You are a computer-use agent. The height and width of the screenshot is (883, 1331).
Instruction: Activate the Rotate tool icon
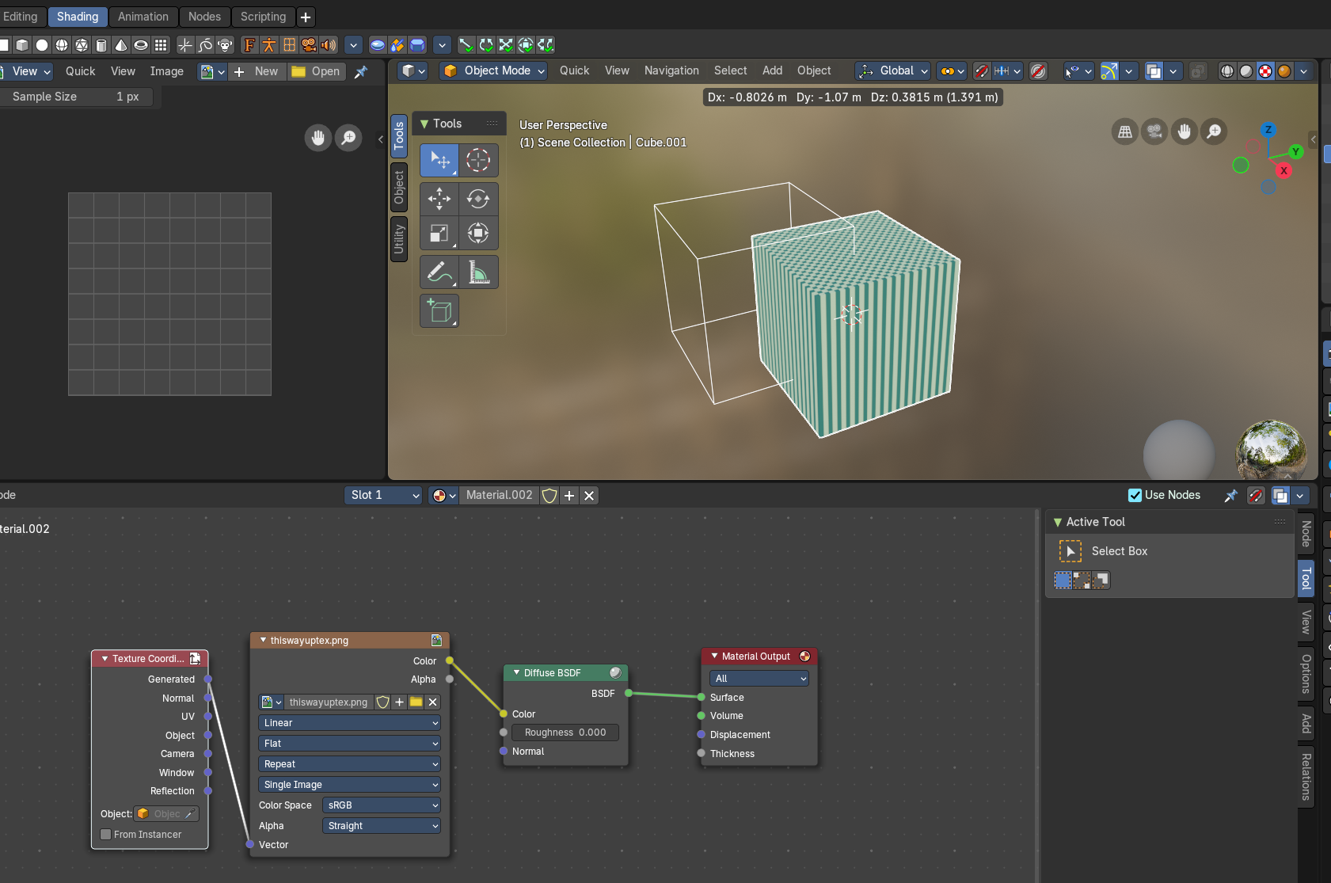478,198
